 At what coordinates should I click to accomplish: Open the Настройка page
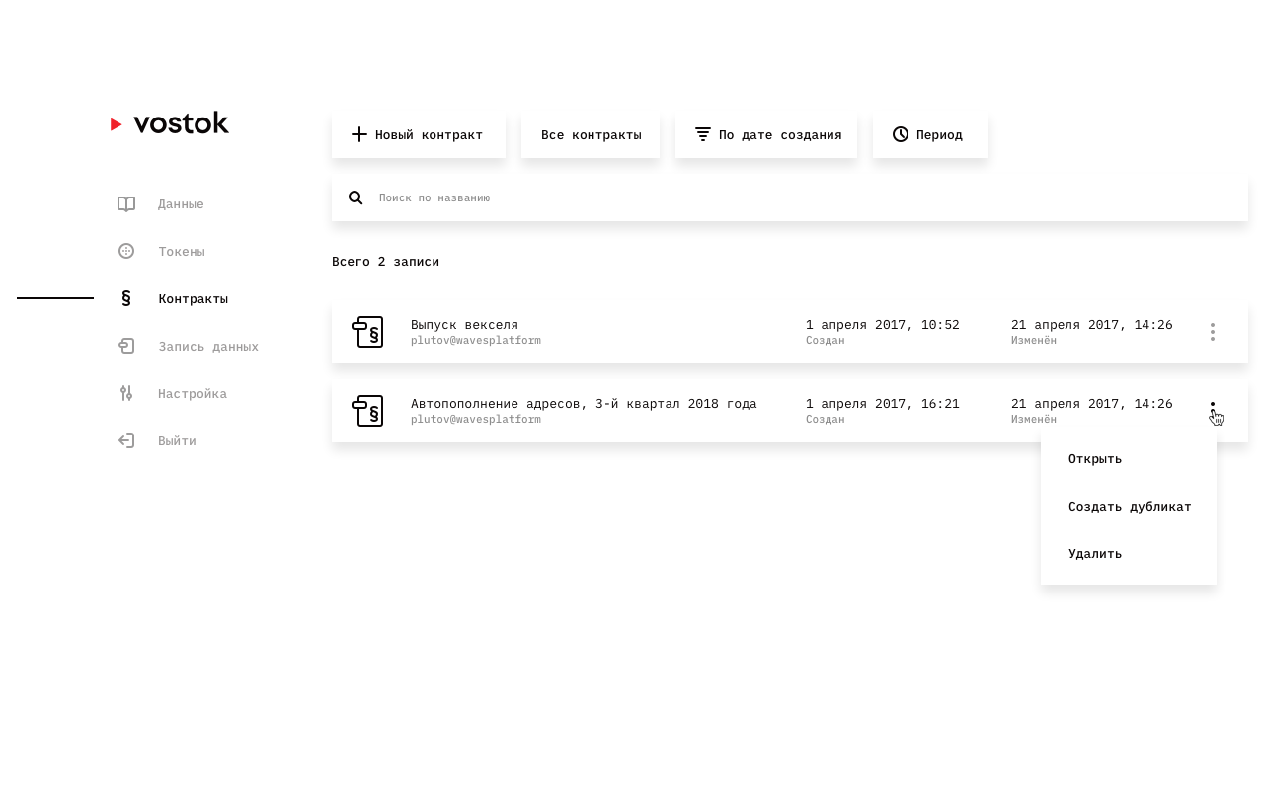pos(193,394)
